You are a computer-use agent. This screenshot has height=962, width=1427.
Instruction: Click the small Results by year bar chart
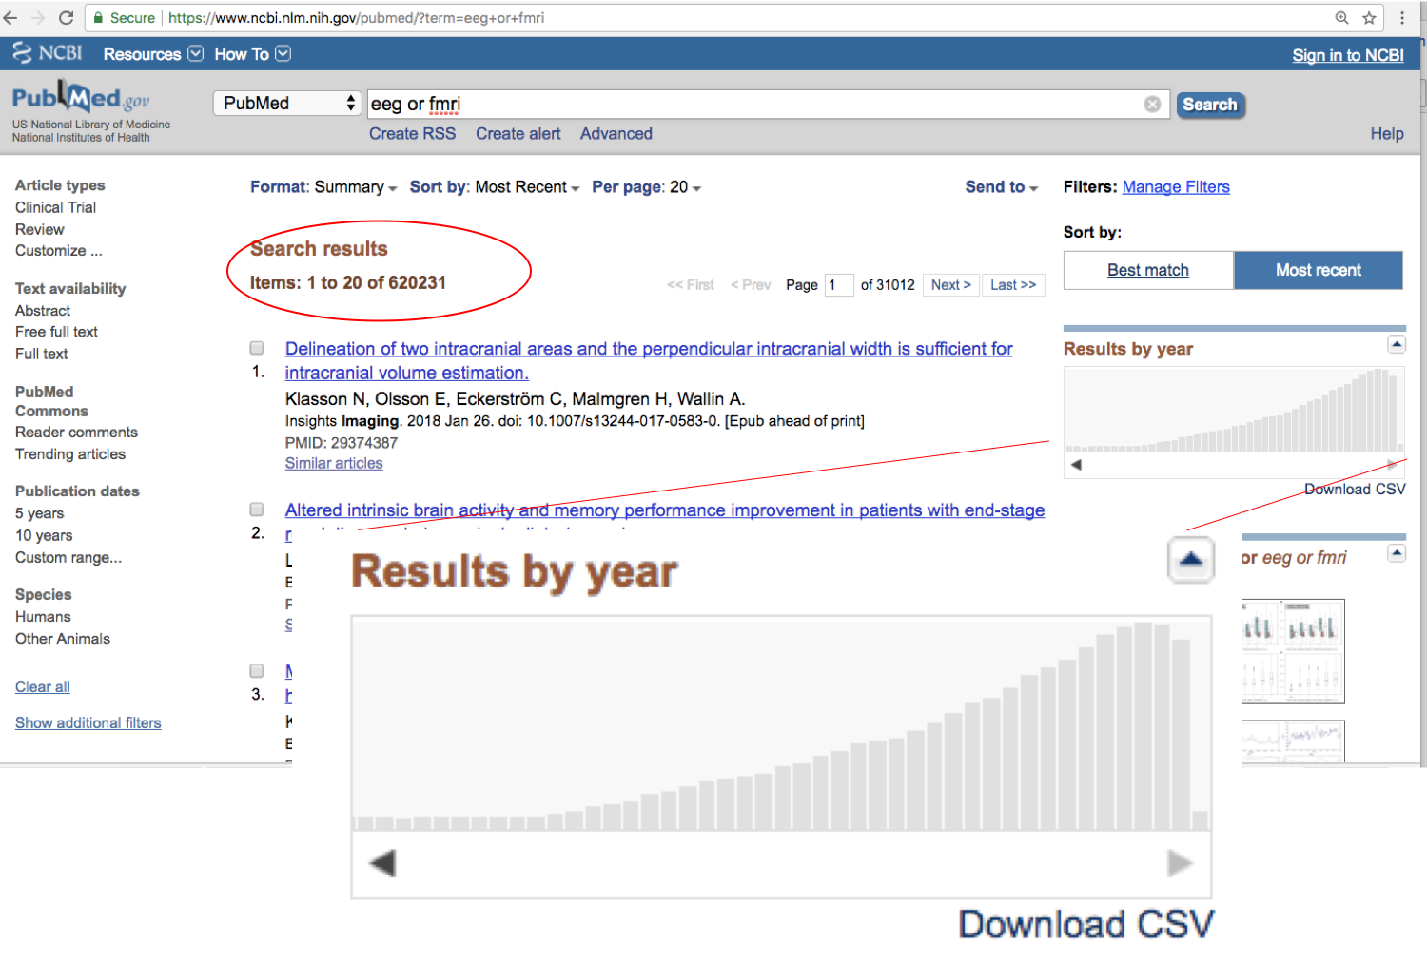pyautogui.click(x=1234, y=411)
